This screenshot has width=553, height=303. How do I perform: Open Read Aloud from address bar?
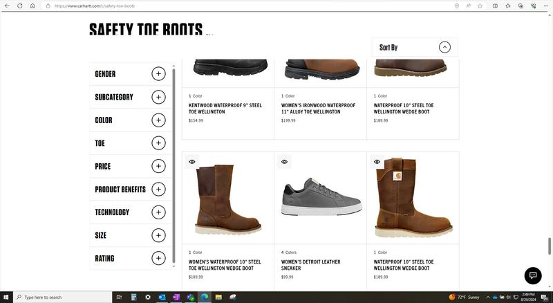pyautogui.click(x=469, y=6)
